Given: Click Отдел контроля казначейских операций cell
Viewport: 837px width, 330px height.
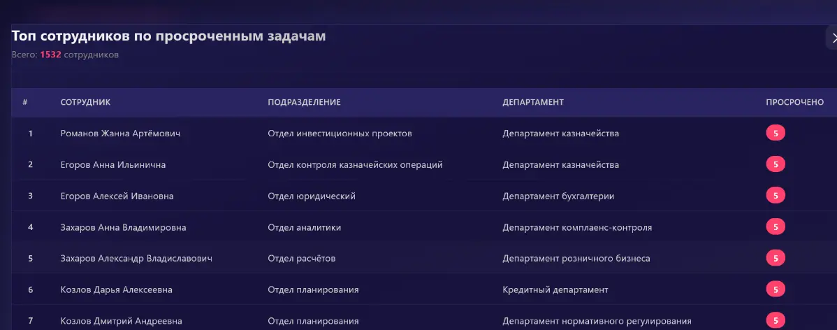Looking at the screenshot, I should click(x=355, y=165).
